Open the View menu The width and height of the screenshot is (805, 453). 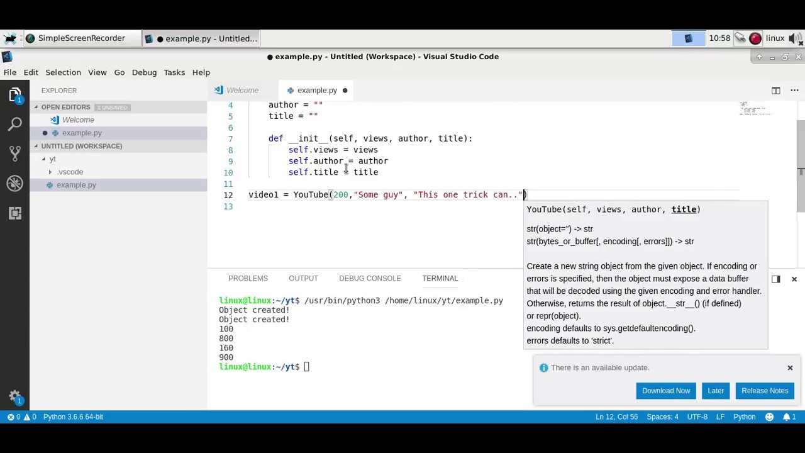97,72
